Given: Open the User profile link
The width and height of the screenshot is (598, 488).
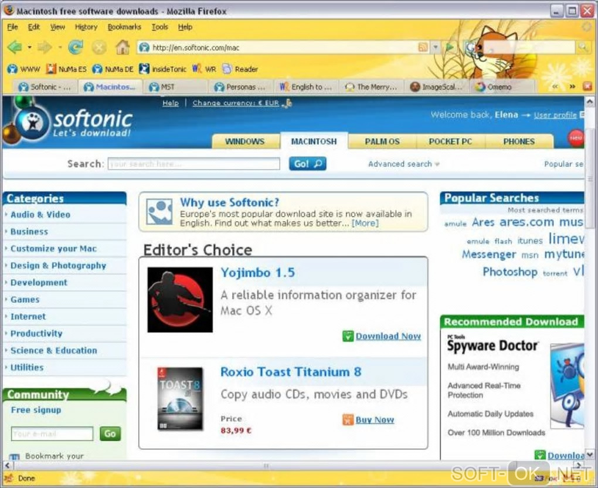Looking at the screenshot, I should 555,115.
